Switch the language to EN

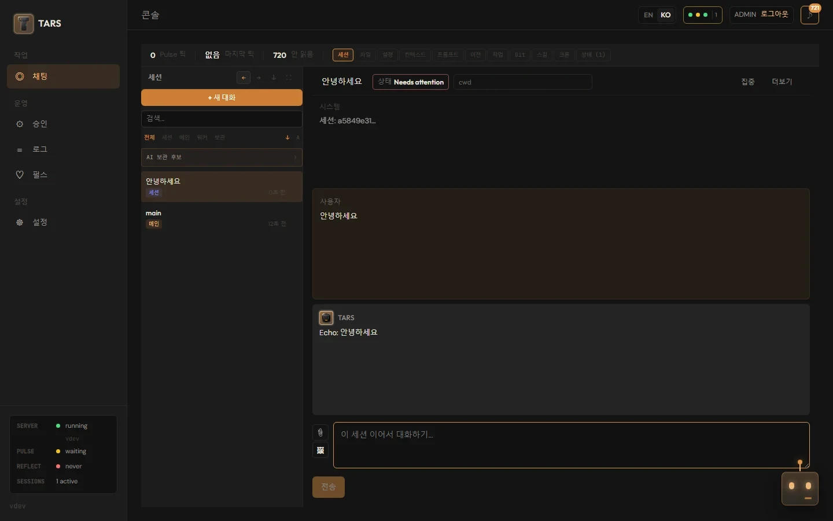click(648, 15)
